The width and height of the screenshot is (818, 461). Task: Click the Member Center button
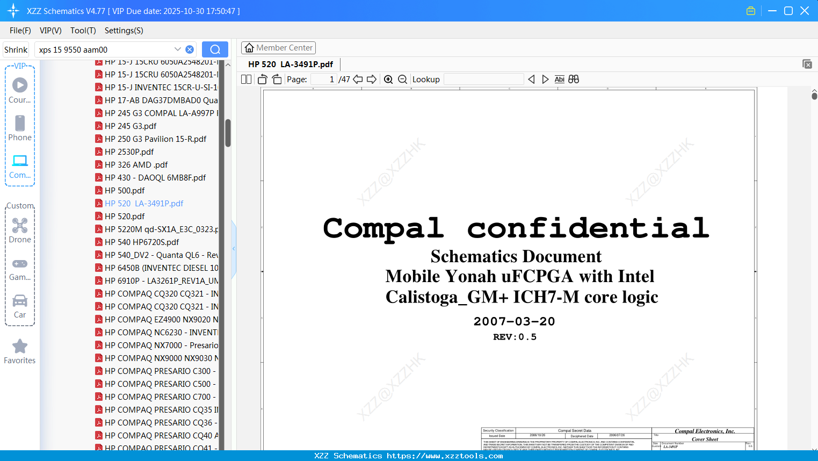point(278,48)
